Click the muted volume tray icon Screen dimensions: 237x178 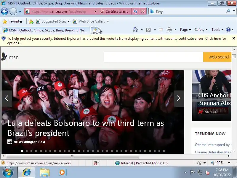[x=207, y=172]
